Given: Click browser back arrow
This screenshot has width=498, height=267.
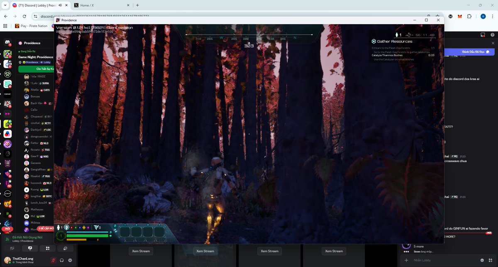Looking at the screenshot, I should 5,16.
